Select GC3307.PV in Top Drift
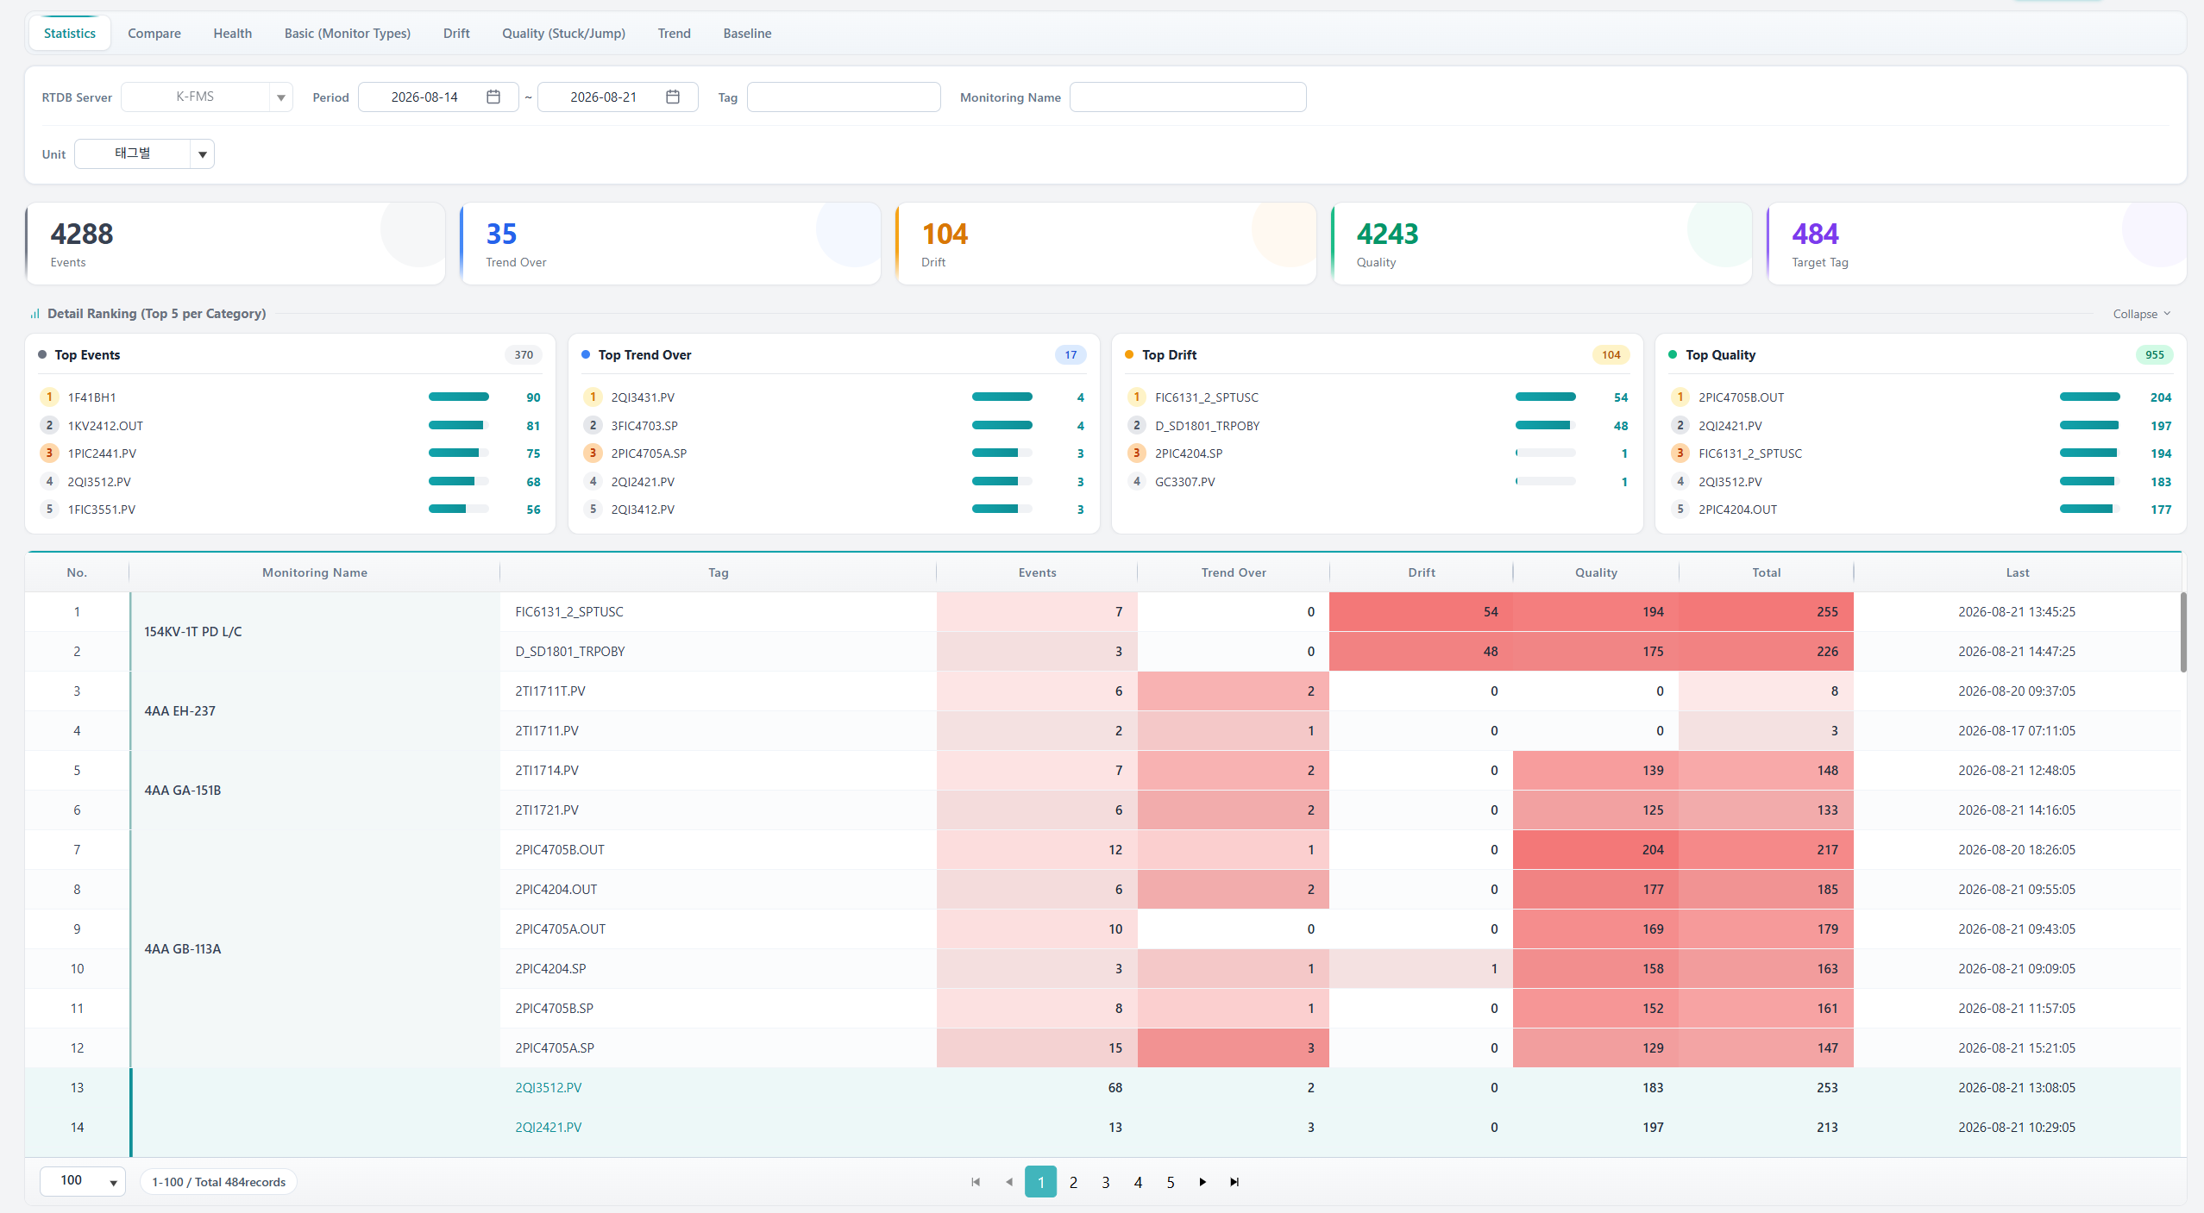This screenshot has height=1213, width=2204. click(x=1185, y=482)
